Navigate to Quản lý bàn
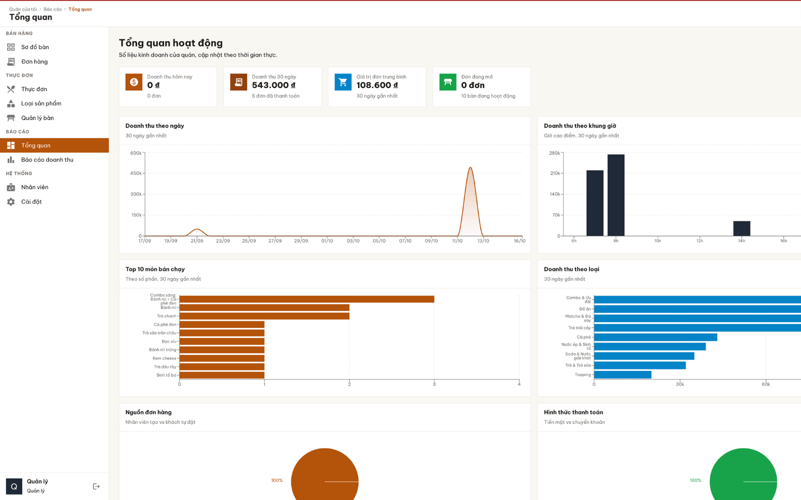Screen dimensions: 801x500 [54, 118]
